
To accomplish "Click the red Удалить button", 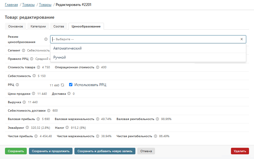I will (240, 151).
